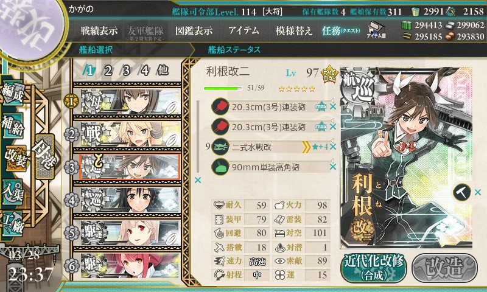The image size is (487, 292).
Task: Remove first 20.3cm(3号)連装砲 with its X
Action: coord(333,106)
